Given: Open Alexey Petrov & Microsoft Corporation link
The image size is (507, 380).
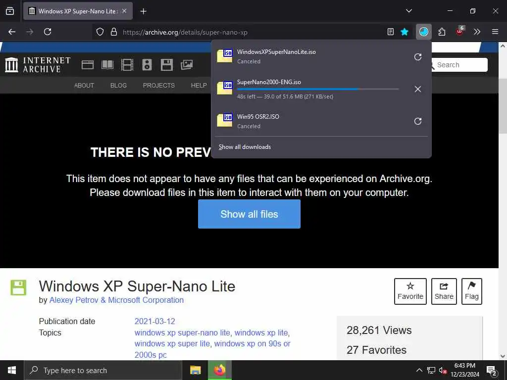Looking at the screenshot, I should pyautogui.click(x=116, y=300).
